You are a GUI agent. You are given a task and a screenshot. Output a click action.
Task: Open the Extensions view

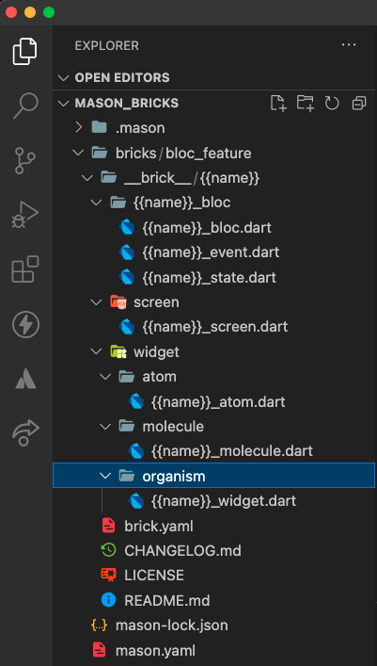(x=25, y=269)
